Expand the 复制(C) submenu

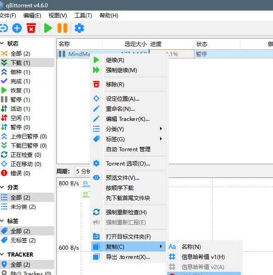[x=128, y=246]
